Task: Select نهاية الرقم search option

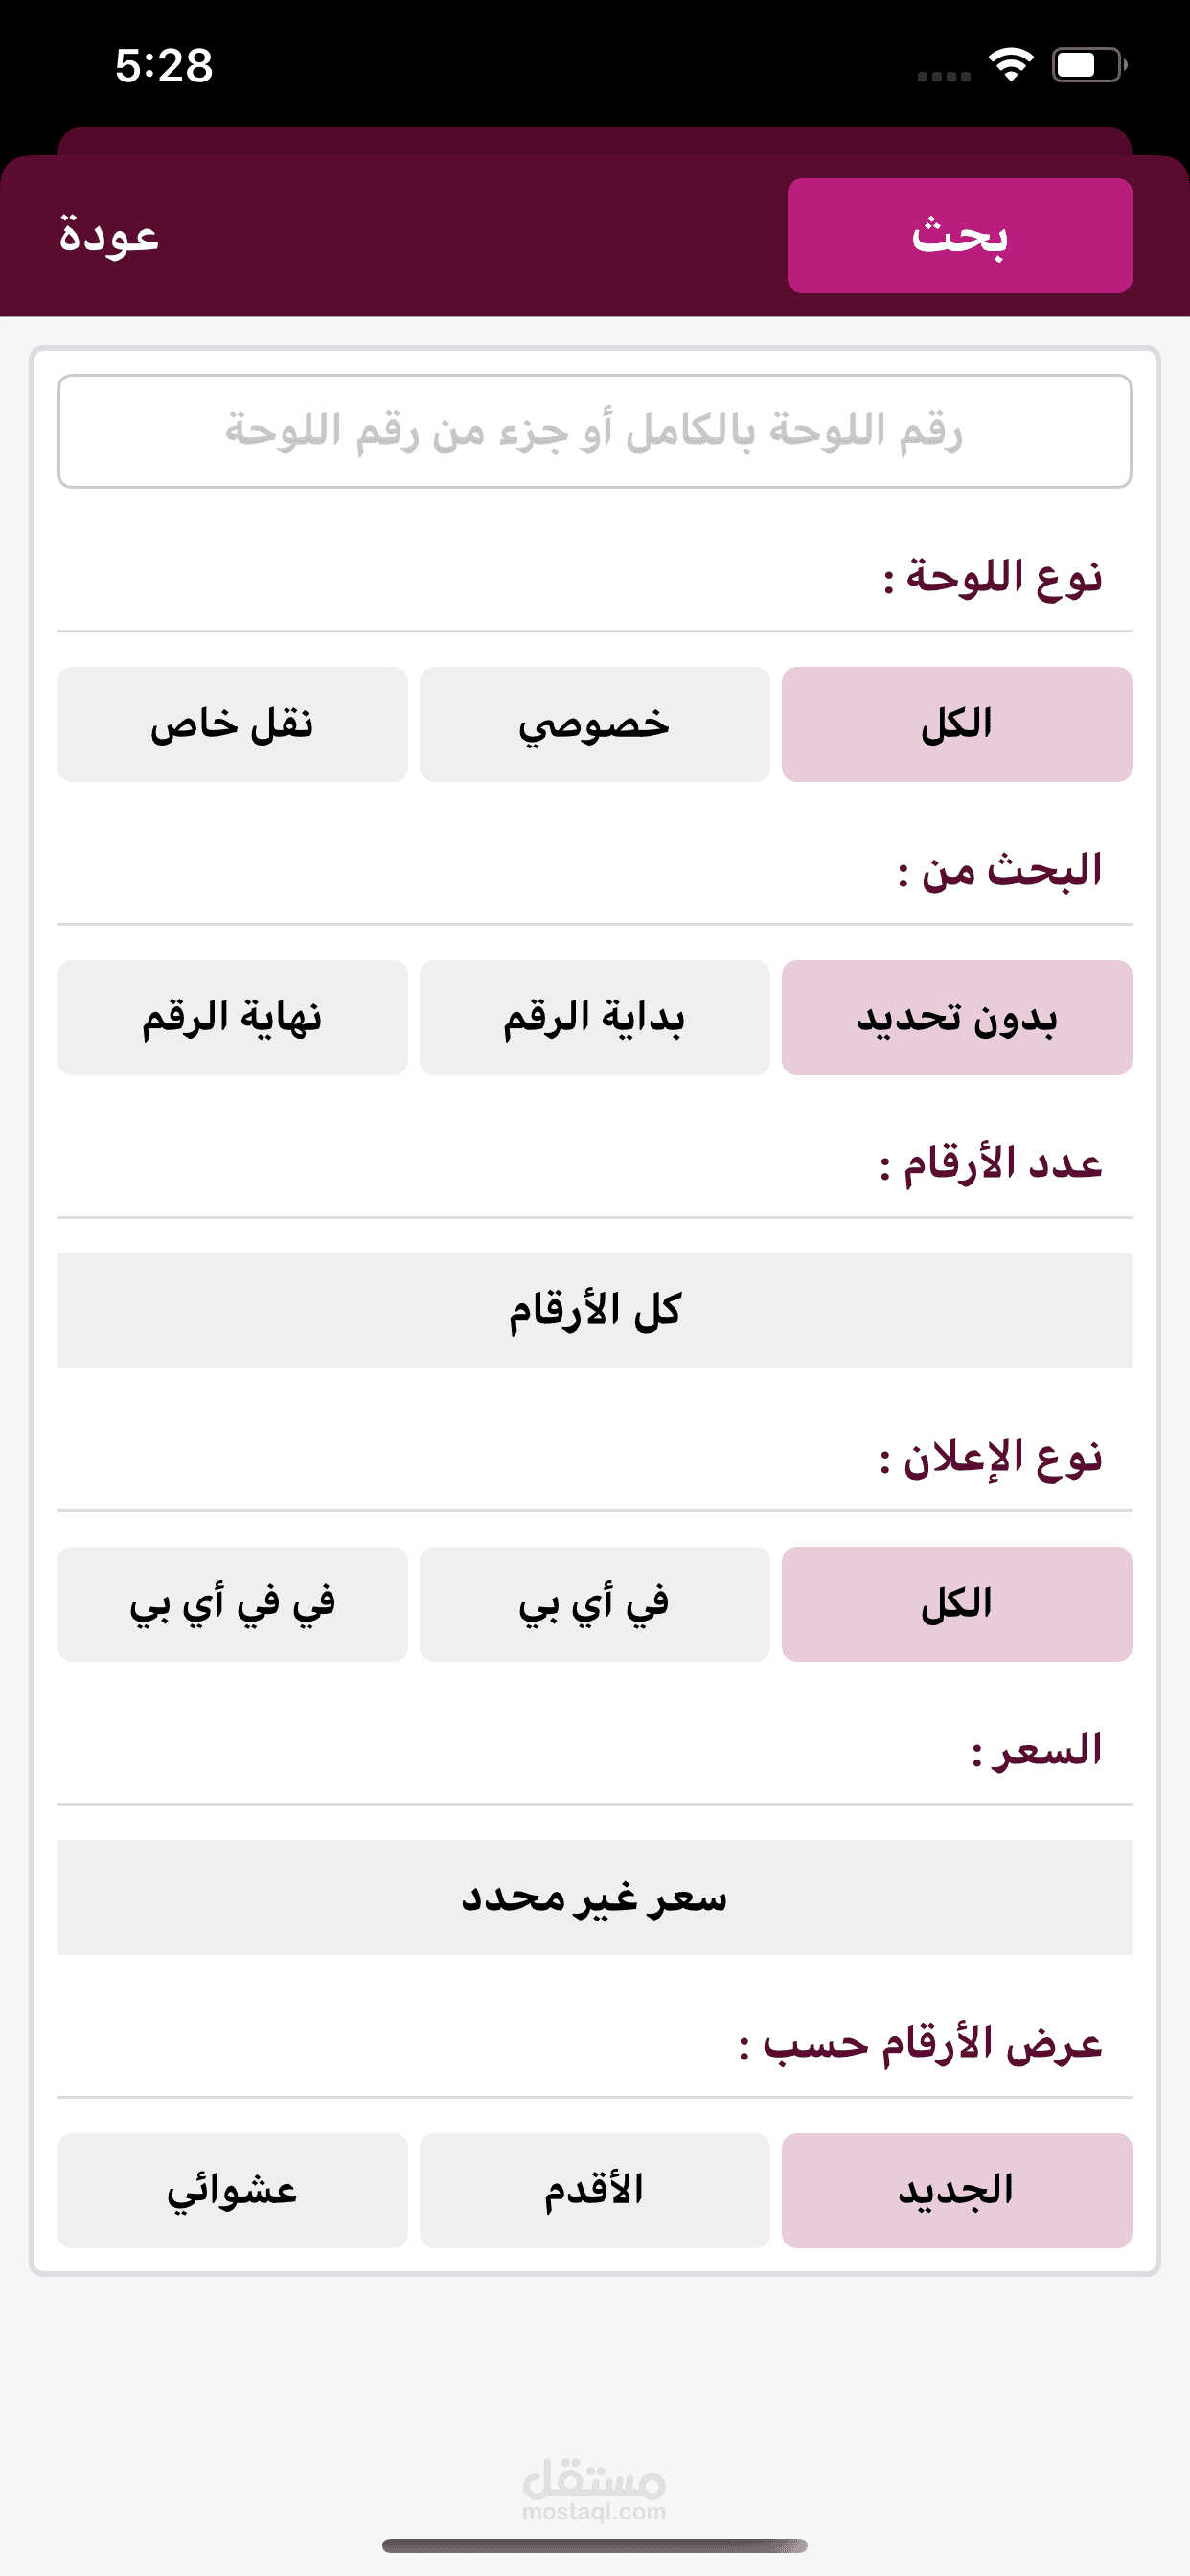Action: coord(232,1017)
